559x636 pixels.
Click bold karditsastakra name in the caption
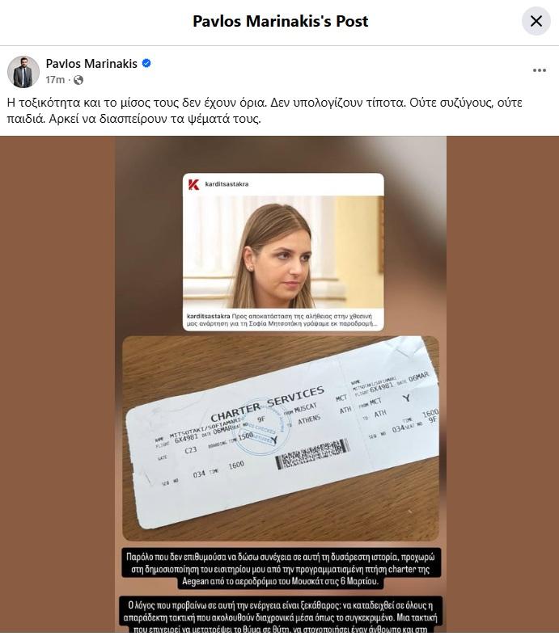point(208,316)
